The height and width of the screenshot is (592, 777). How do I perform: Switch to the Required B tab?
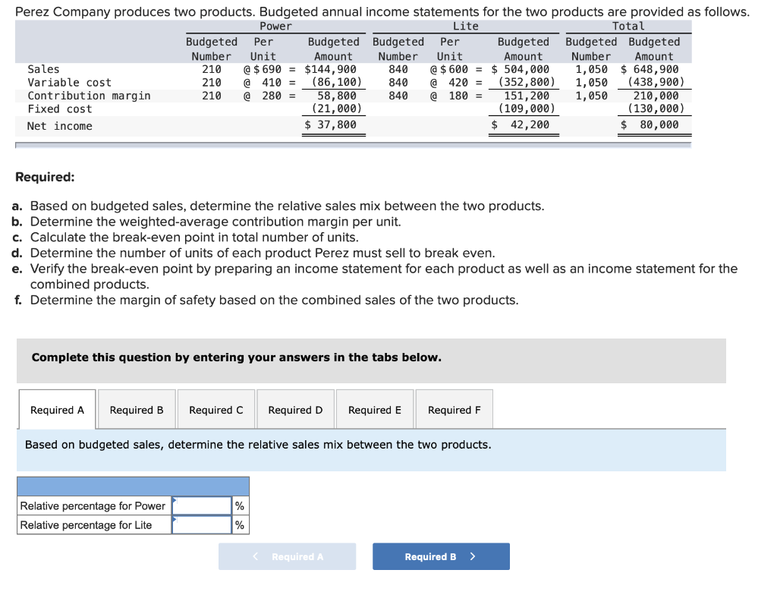pos(137,409)
